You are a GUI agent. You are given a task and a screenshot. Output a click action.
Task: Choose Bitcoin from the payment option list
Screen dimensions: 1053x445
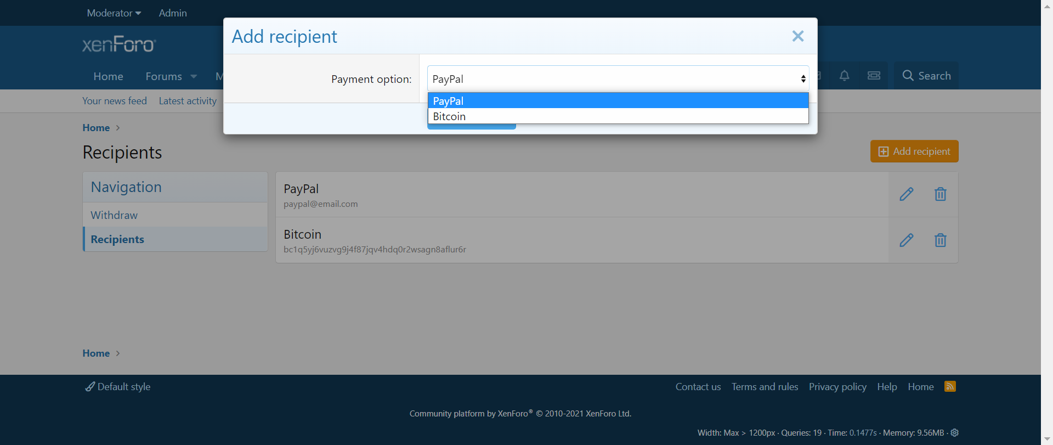(618, 116)
